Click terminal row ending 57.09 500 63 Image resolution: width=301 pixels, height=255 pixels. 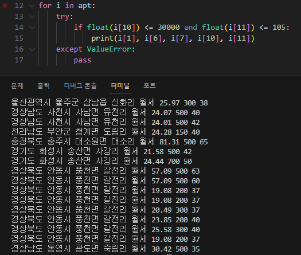click(105, 171)
